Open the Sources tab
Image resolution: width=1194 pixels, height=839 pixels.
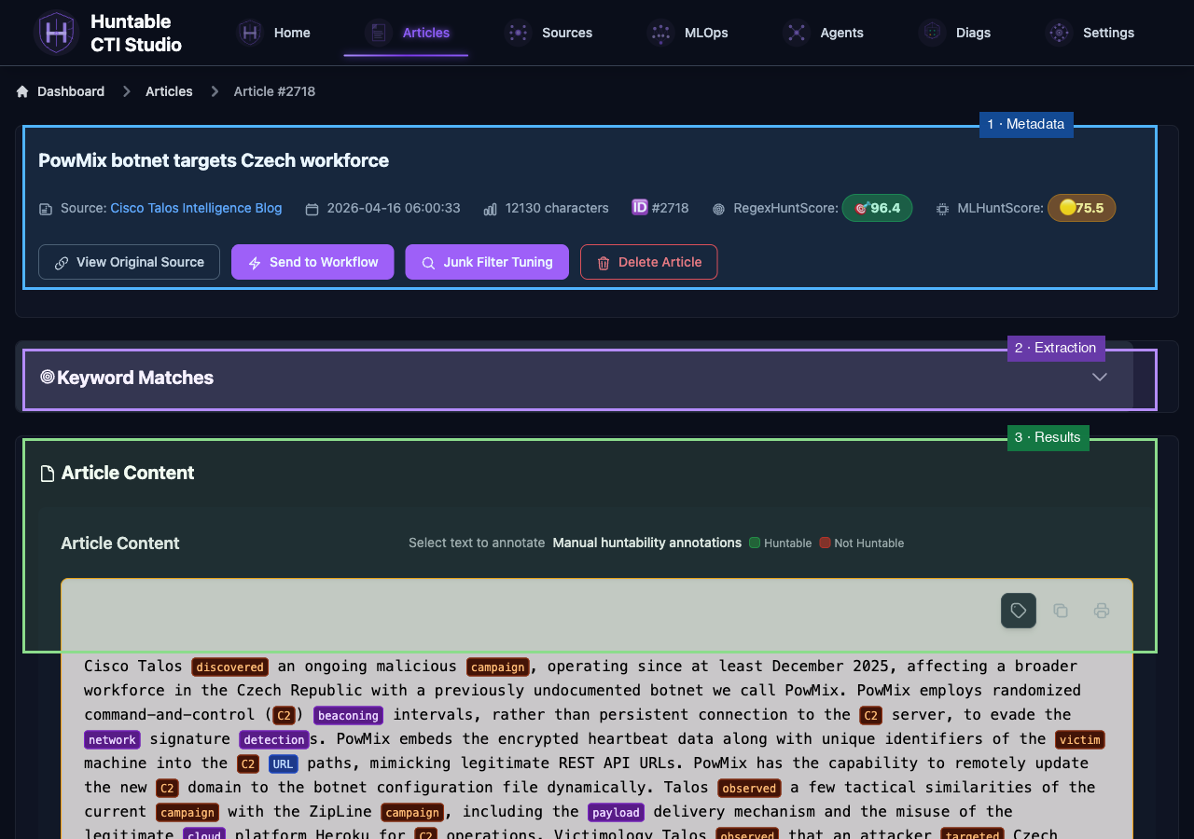coord(548,33)
